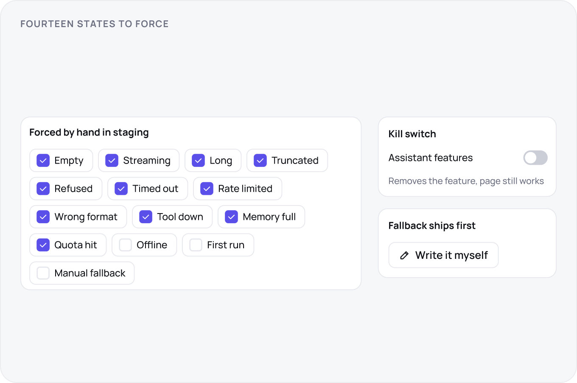The image size is (577, 383).
Task: Uncheck the Tool down checkbox
Action: click(146, 217)
